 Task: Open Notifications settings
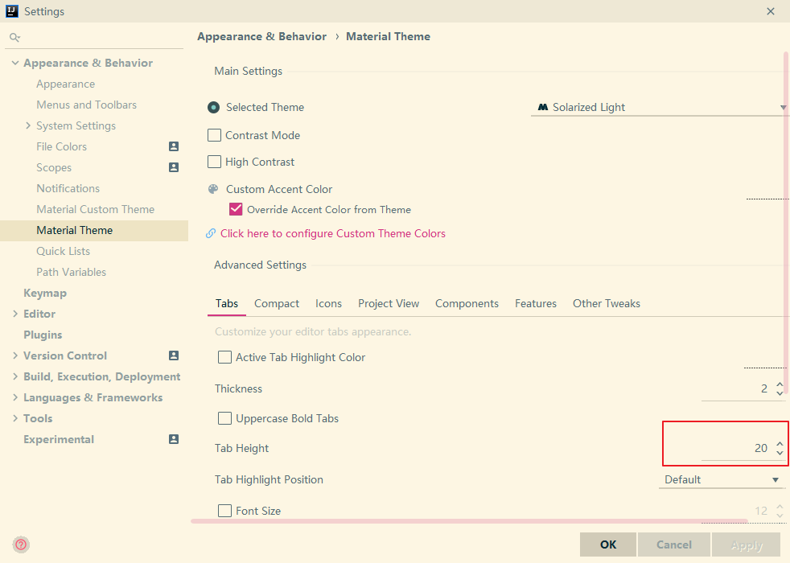(x=68, y=188)
